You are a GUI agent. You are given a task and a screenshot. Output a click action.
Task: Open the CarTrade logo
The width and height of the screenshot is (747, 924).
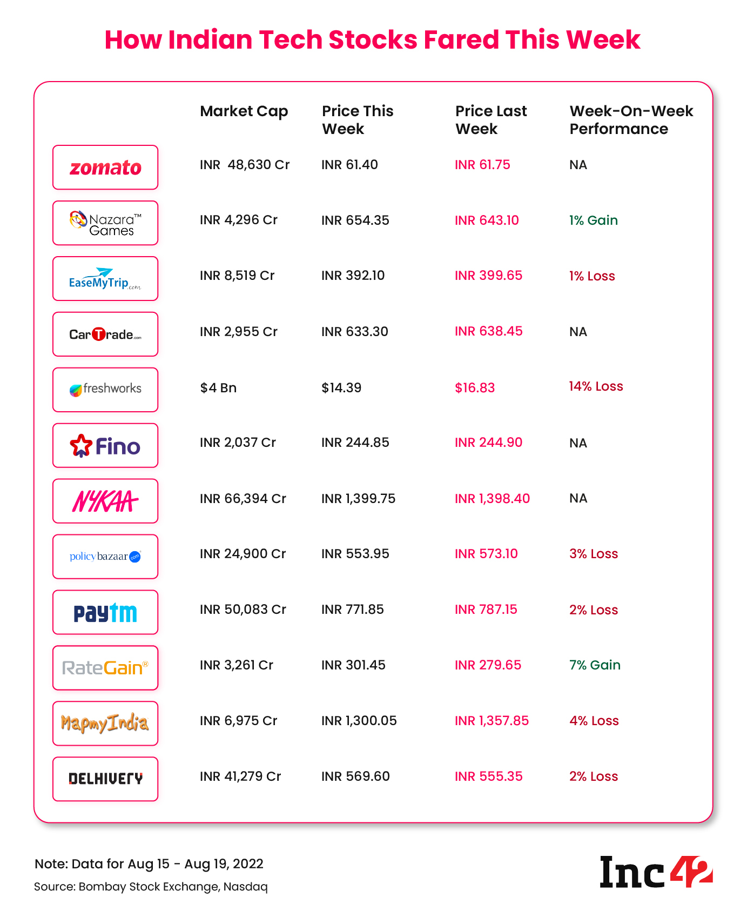click(x=105, y=334)
